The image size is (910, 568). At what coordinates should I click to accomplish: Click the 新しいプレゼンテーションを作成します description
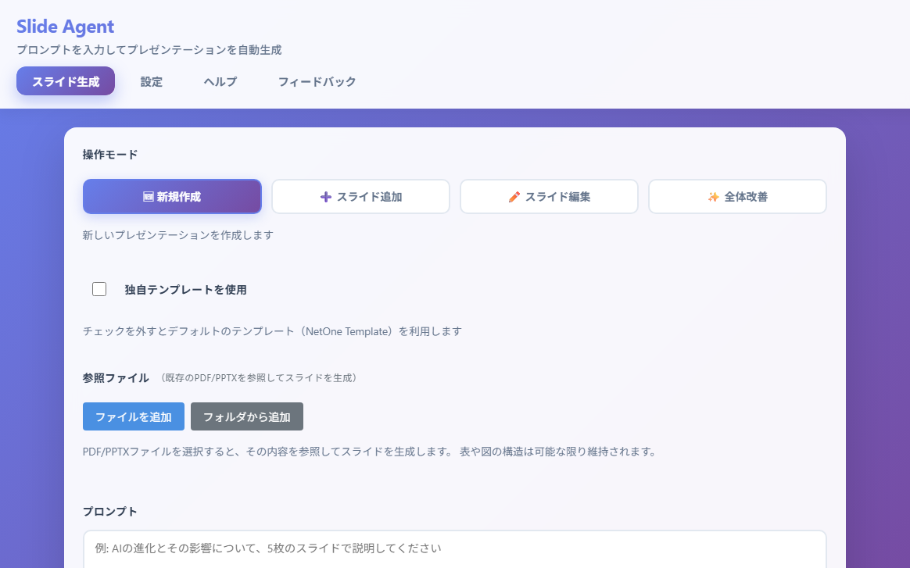(178, 235)
